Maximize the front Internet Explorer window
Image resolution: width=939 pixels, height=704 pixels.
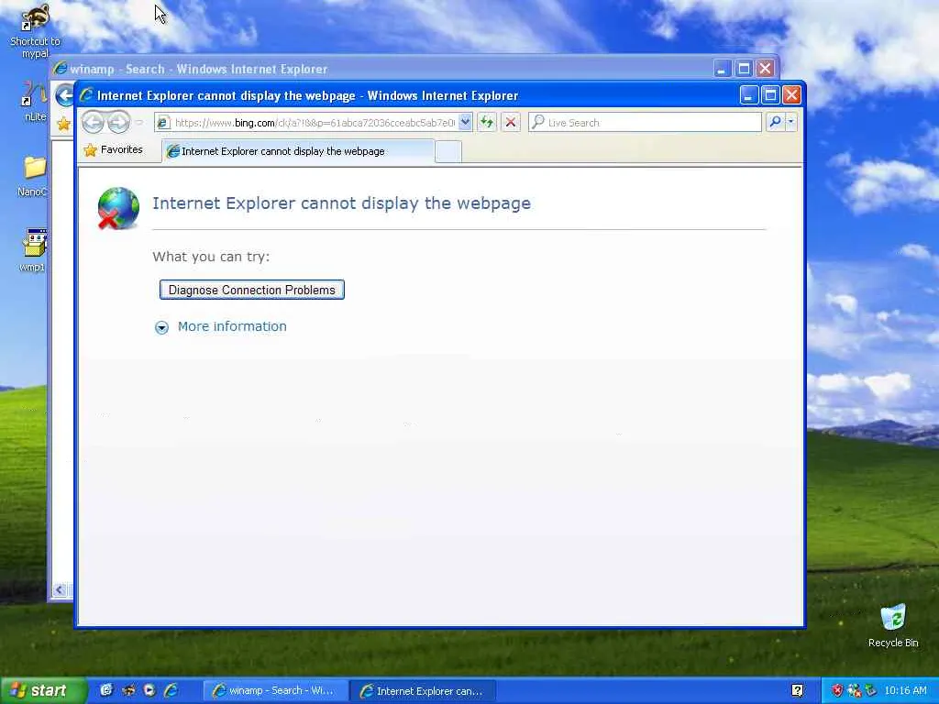click(770, 95)
